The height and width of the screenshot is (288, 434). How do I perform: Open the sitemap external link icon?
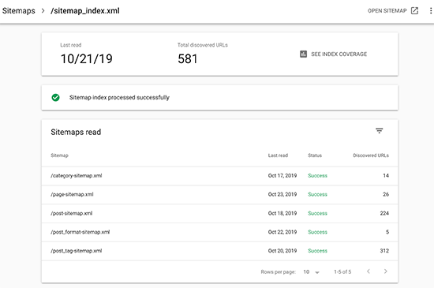414,11
